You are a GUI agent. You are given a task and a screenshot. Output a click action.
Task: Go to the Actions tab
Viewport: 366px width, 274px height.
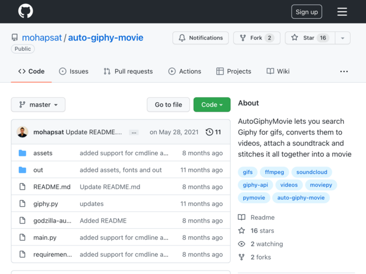(x=185, y=71)
